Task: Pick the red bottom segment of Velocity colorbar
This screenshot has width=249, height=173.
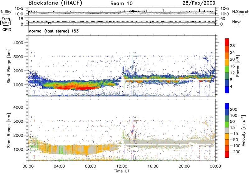Action: tap(227, 155)
